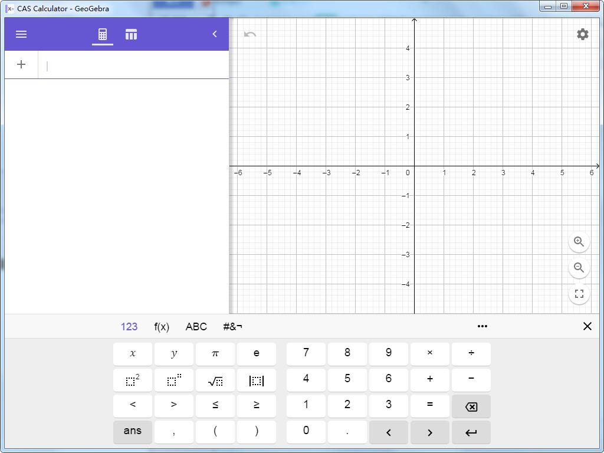Open the #&¬ symbols keyboard
The width and height of the screenshot is (604, 453).
tap(232, 326)
